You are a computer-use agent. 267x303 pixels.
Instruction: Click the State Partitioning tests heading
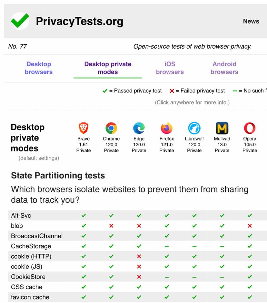pyautogui.click(x=58, y=176)
